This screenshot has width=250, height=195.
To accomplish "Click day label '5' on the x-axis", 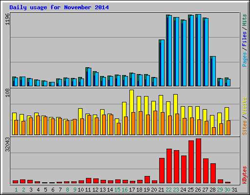I will pyautogui.click(x=45, y=190).
